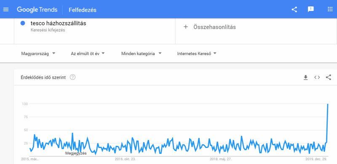Click the blue search term color dot
This screenshot has height=164, width=337.
pos(23,23)
